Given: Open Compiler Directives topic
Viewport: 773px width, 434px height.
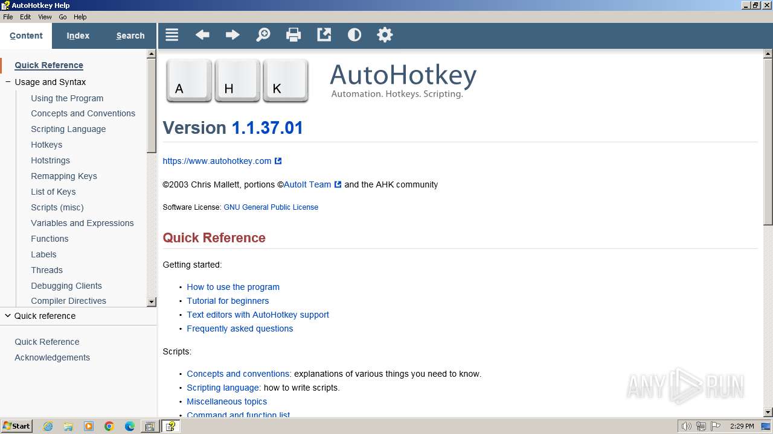Looking at the screenshot, I should (68, 301).
